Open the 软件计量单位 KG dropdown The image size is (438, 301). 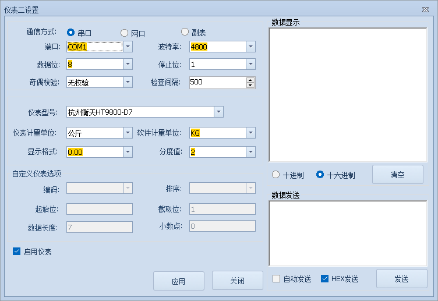pos(250,133)
